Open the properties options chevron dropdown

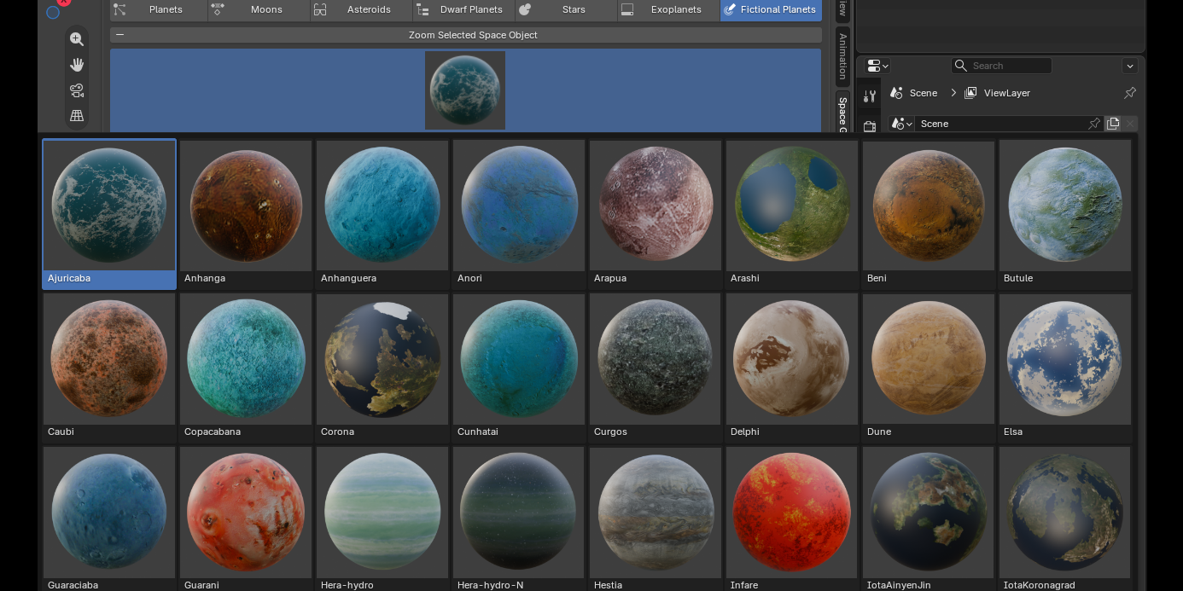point(1130,66)
